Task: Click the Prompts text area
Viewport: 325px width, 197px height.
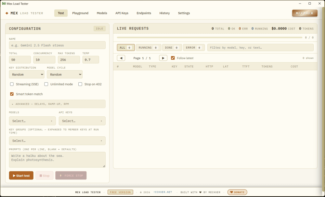Action: [x=57, y=160]
